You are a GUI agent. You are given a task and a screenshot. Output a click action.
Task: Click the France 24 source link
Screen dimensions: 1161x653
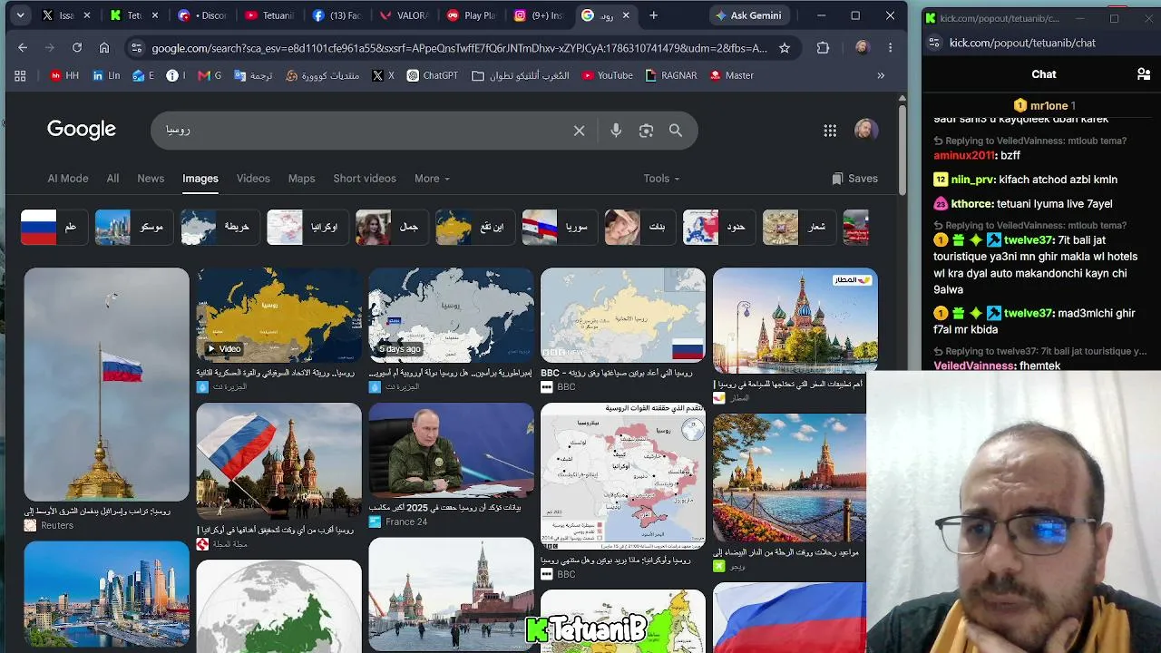(397, 521)
